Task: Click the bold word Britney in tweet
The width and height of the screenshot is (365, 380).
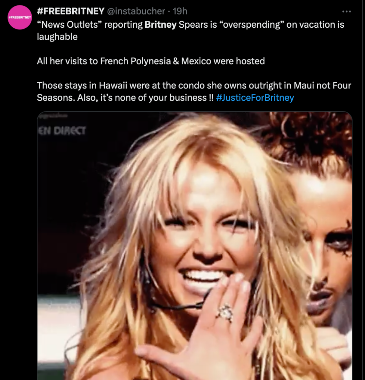Action: 161,24
